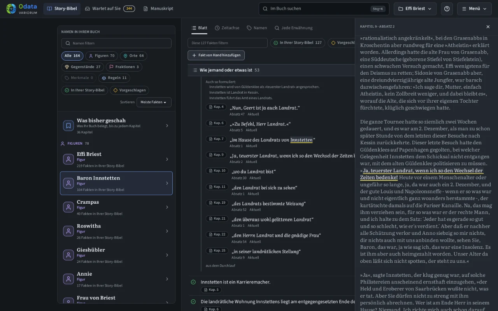Open the Wartet auf Sie tab
This screenshot has height=311, width=498.
(x=110, y=9)
